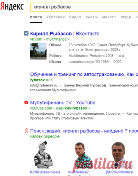The height and width of the screenshot is (176, 138).
Task: Click the Работа label in VK snippet
Action: 55,56
